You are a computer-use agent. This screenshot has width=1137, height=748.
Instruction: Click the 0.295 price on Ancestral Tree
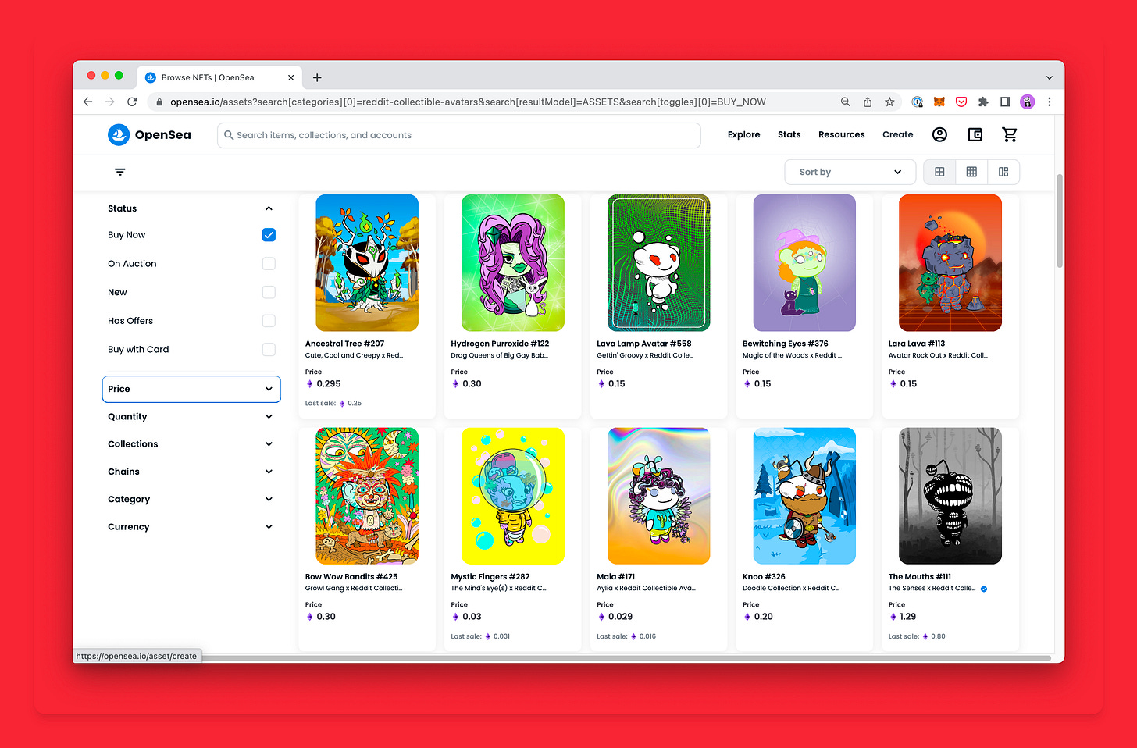pos(329,384)
